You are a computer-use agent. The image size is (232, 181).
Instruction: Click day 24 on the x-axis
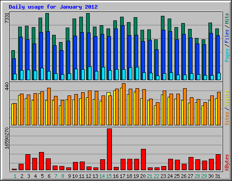(x=170, y=176)
